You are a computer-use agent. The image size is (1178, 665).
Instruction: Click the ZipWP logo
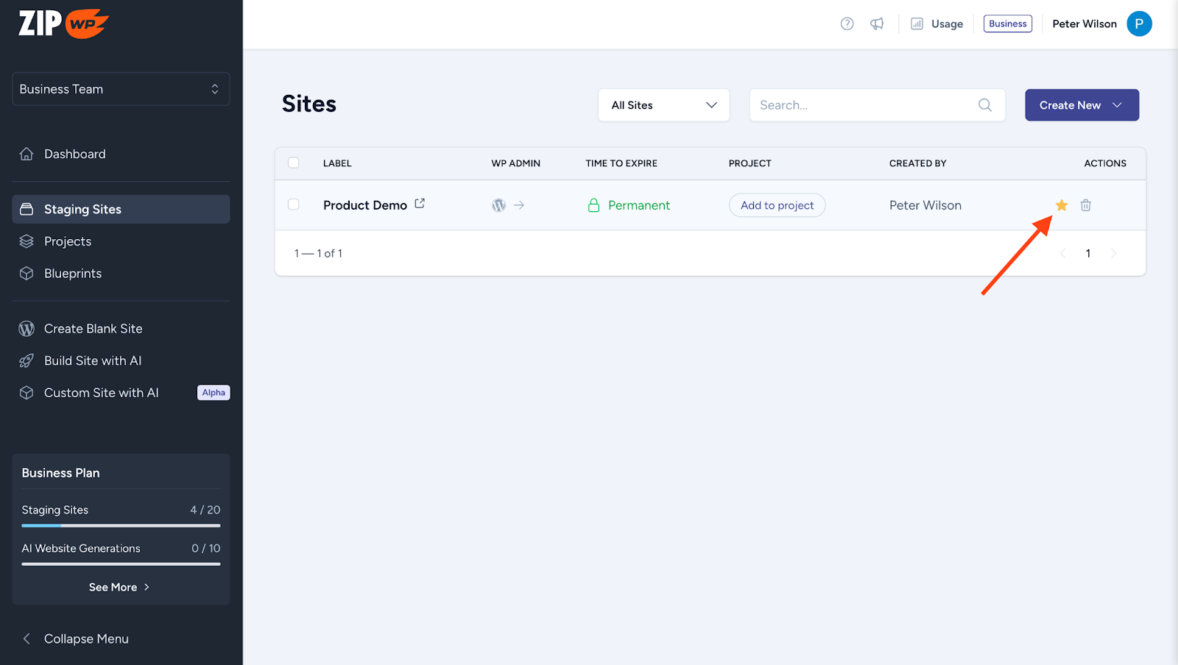click(x=62, y=23)
